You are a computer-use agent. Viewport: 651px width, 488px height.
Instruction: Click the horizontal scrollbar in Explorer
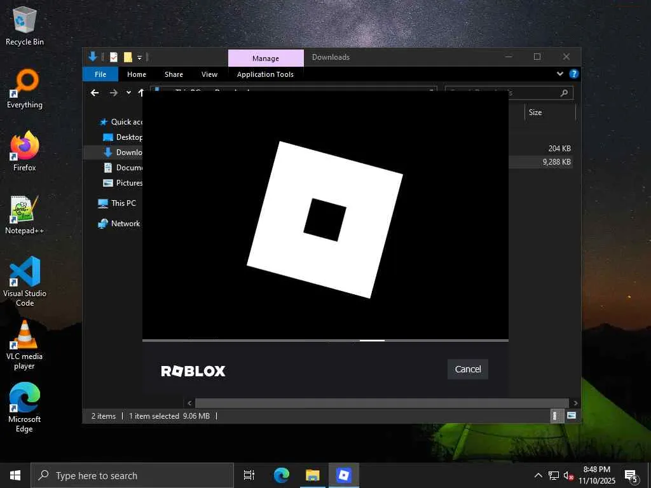click(x=381, y=403)
